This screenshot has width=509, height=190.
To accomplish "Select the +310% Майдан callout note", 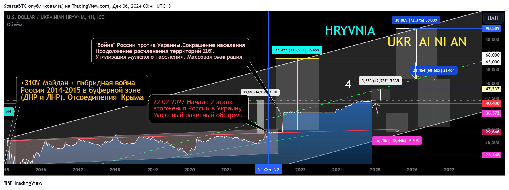I will click(82, 90).
